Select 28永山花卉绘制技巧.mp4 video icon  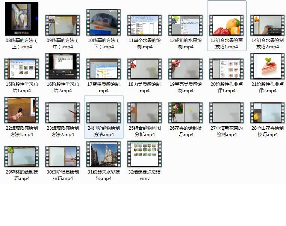267,113
